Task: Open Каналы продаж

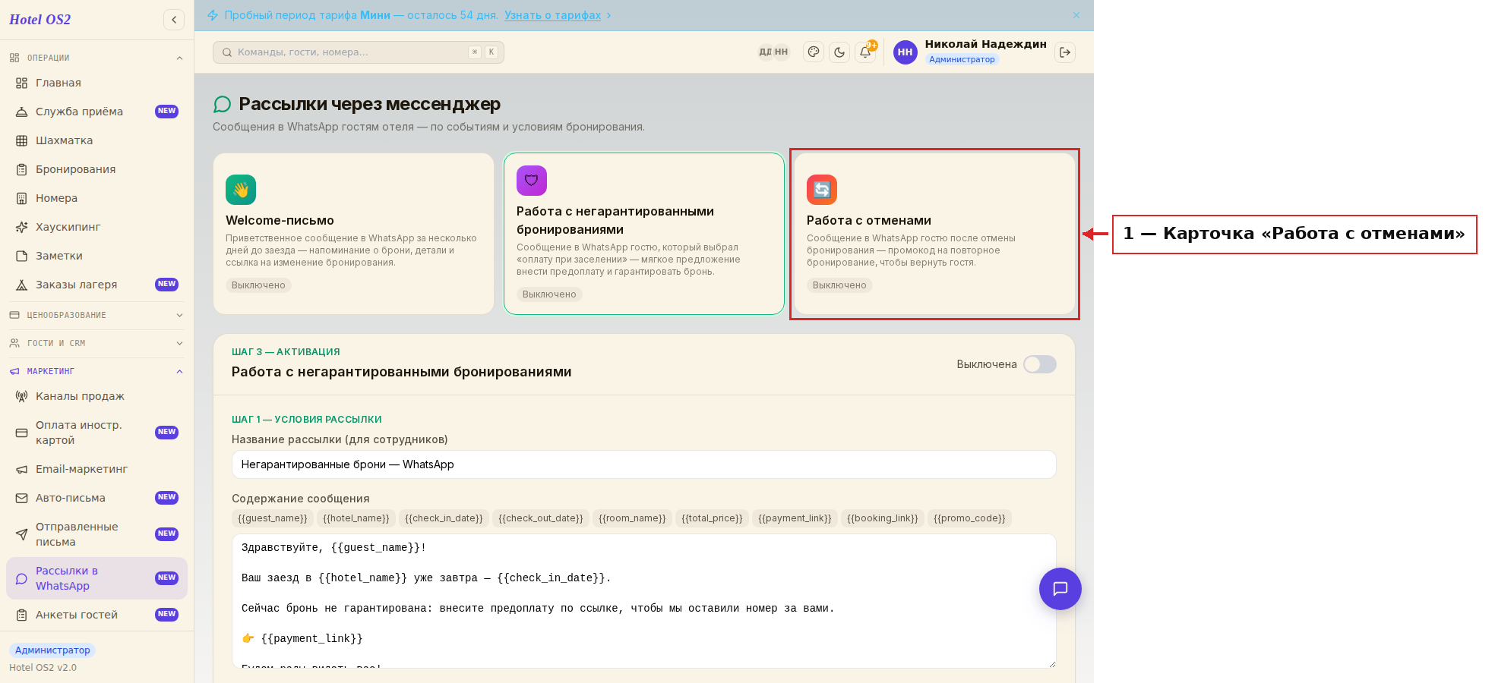Action: tap(96, 396)
